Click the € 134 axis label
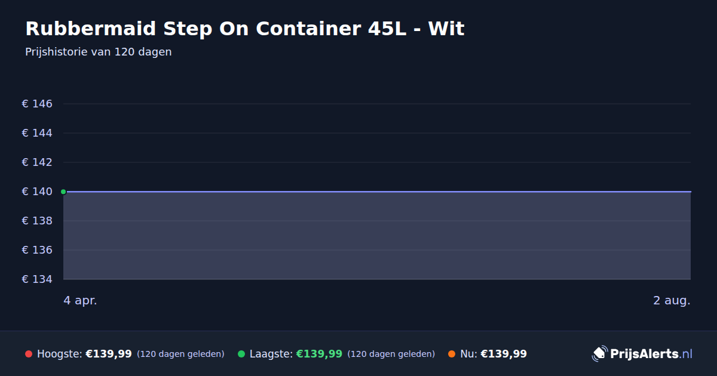The width and height of the screenshot is (717, 376). [x=37, y=279]
